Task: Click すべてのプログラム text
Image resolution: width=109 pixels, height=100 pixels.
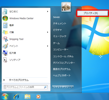Action: [x=19, y=80]
